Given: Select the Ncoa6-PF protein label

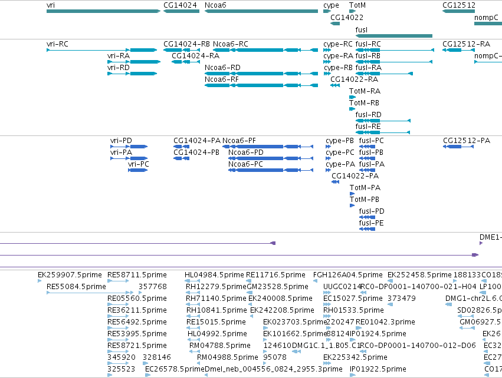Looking at the screenshot, I should tap(239, 141).
